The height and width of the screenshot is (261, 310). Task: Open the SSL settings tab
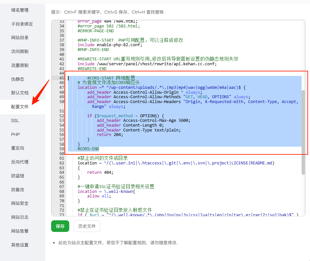click(15, 120)
